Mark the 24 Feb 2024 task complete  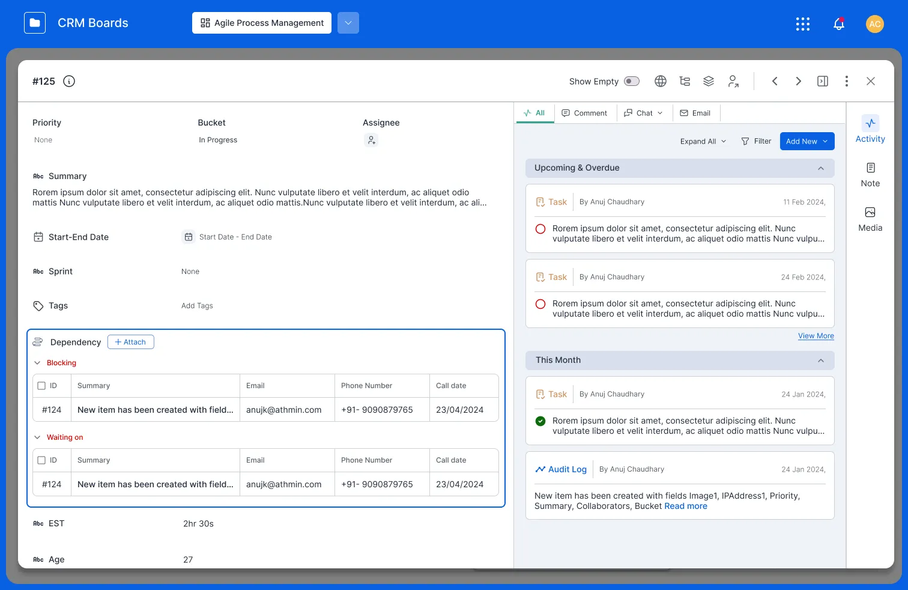pyautogui.click(x=540, y=304)
